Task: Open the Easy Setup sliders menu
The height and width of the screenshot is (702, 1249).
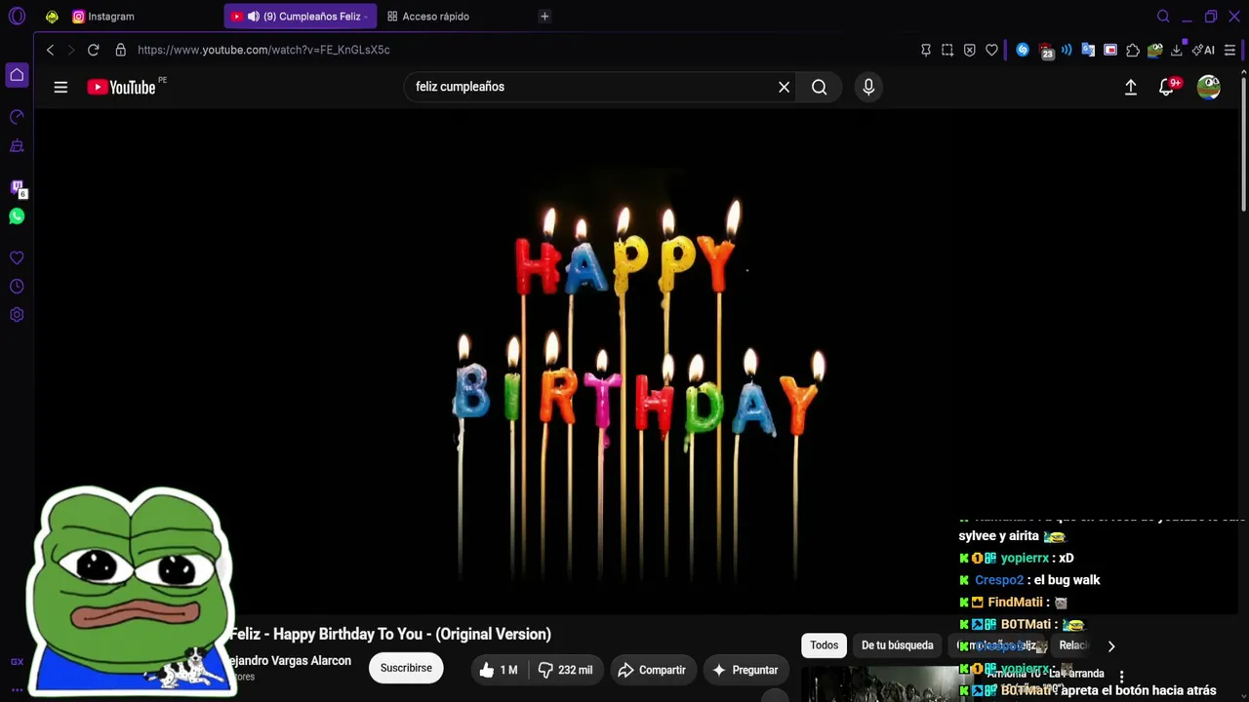Action: (1229, 50)
